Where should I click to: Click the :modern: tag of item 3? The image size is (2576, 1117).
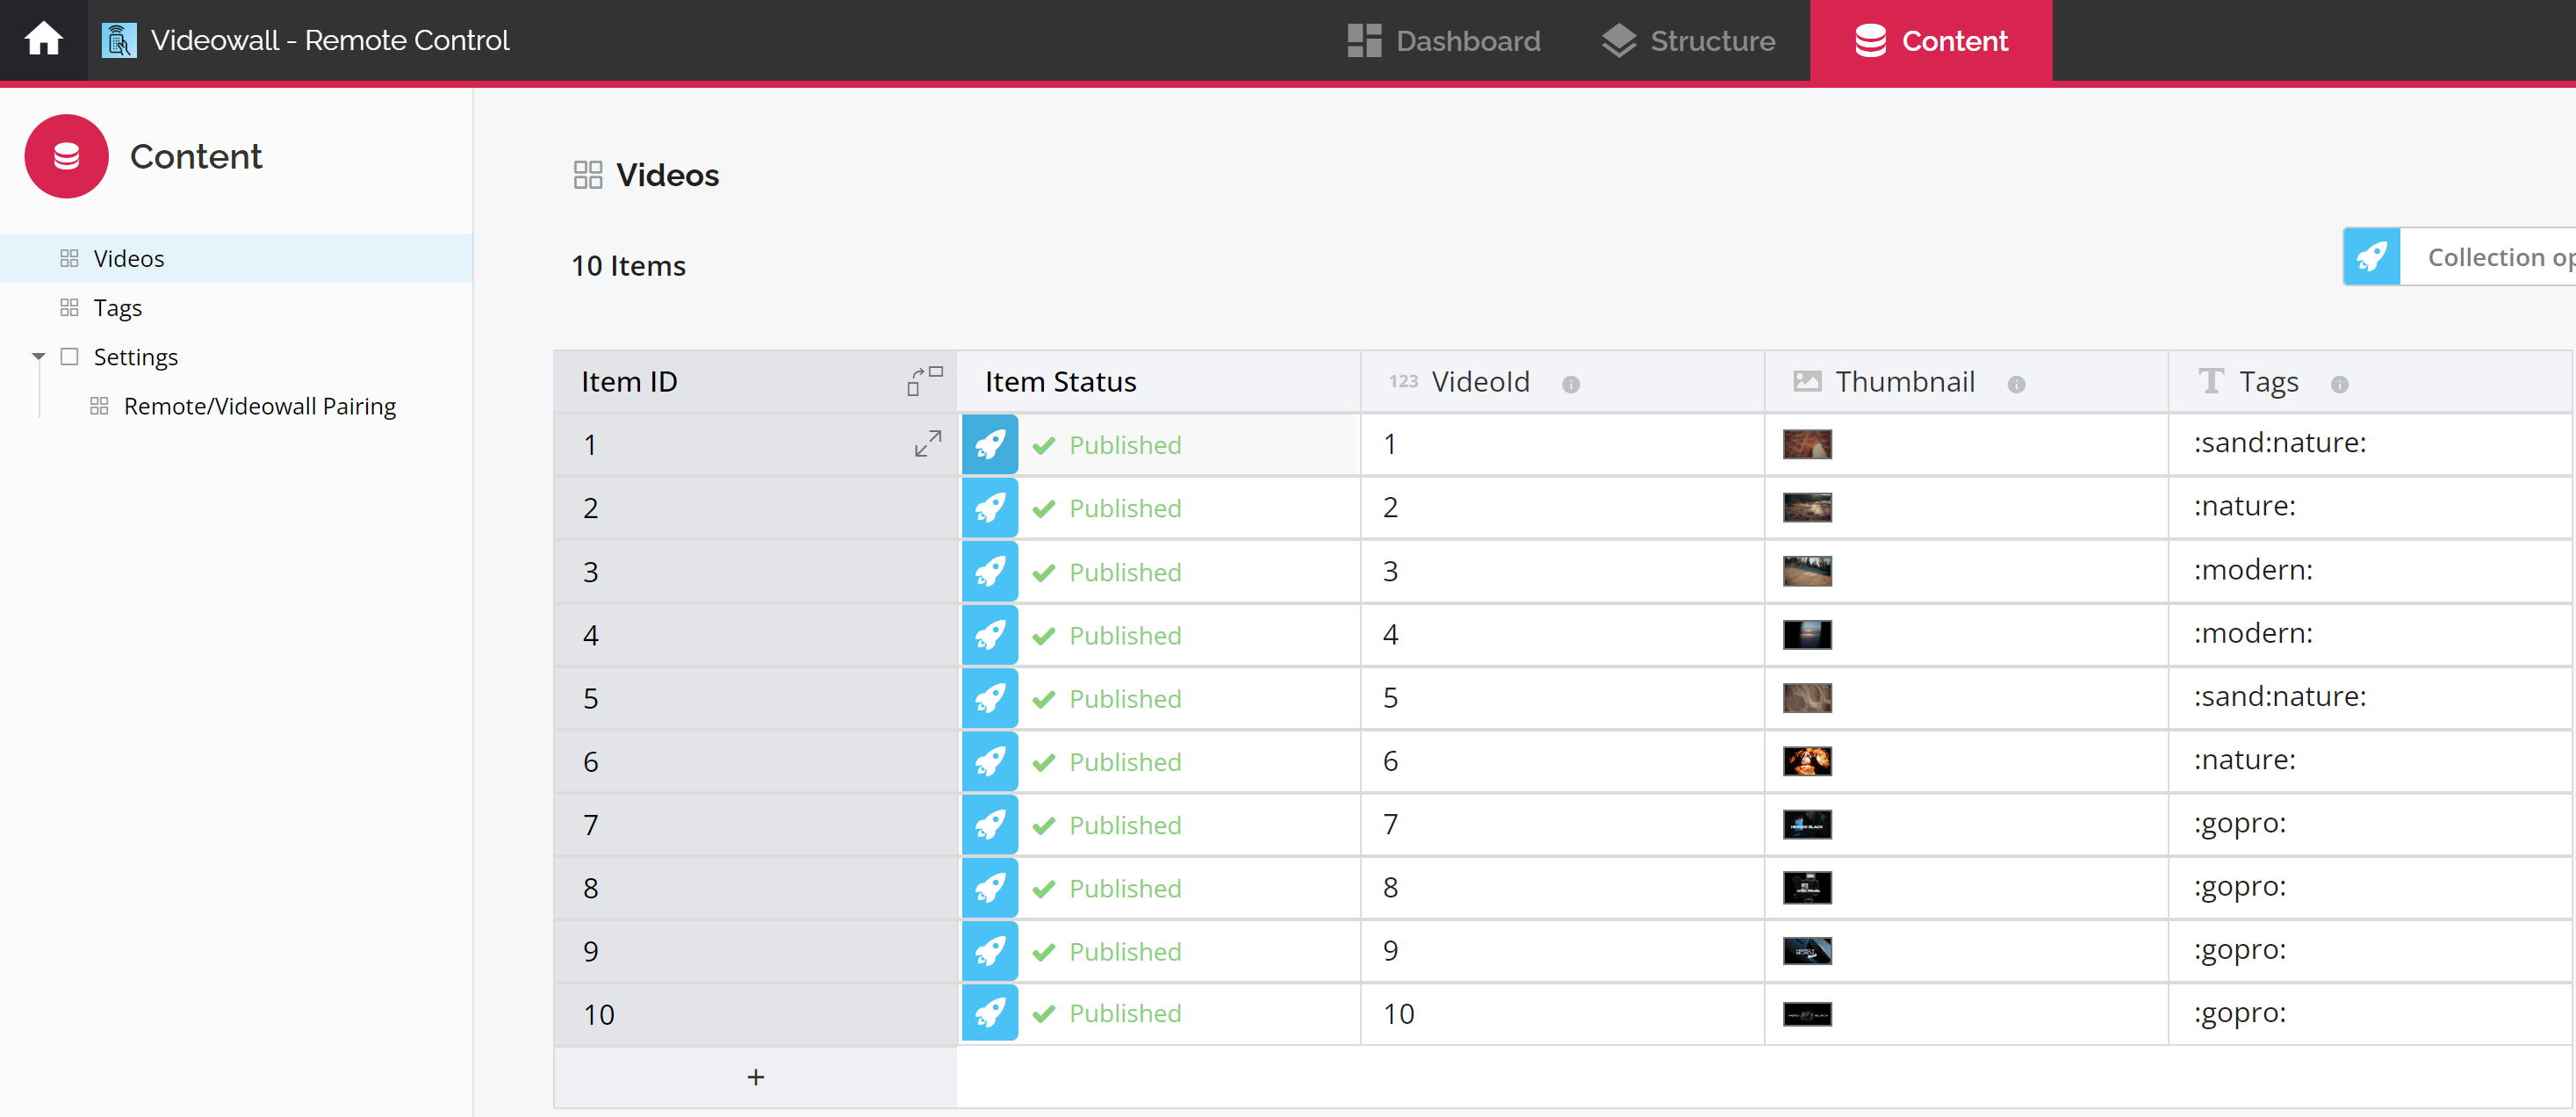tap(2253, 570)
